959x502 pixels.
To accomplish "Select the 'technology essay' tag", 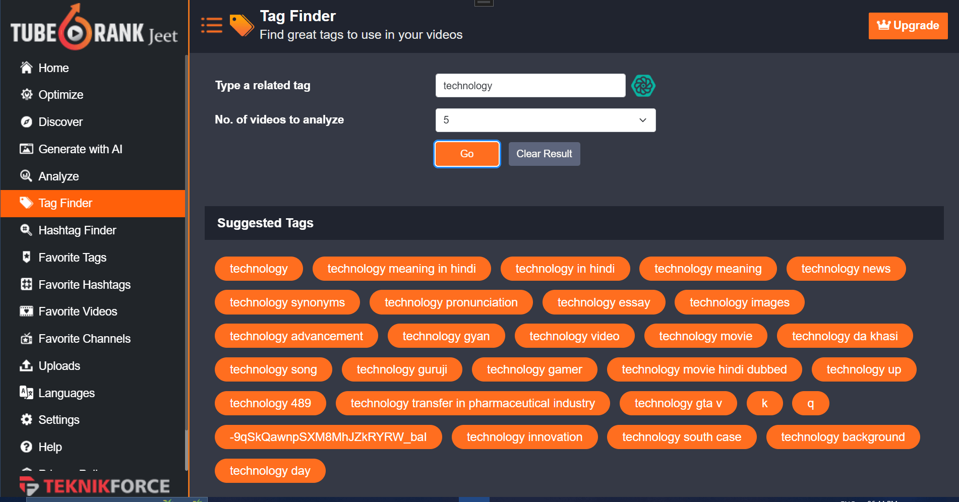I will (604, 302).
